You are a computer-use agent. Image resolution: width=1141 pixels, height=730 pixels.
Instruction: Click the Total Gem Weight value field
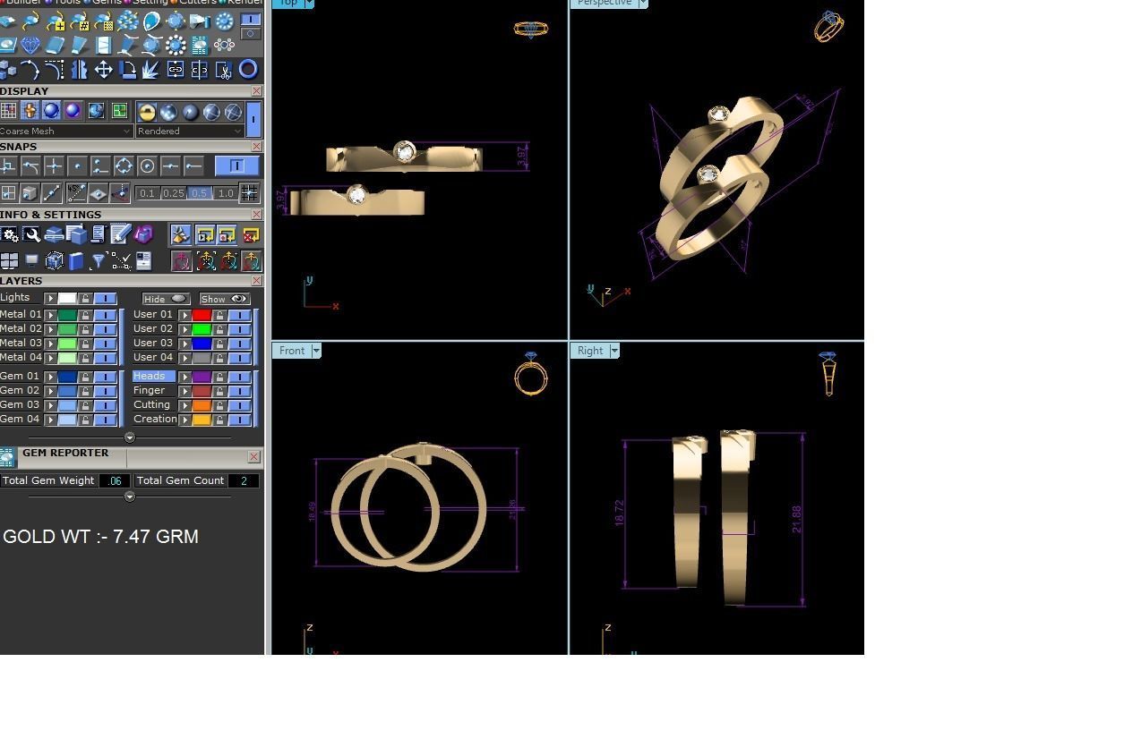(114, 481)
